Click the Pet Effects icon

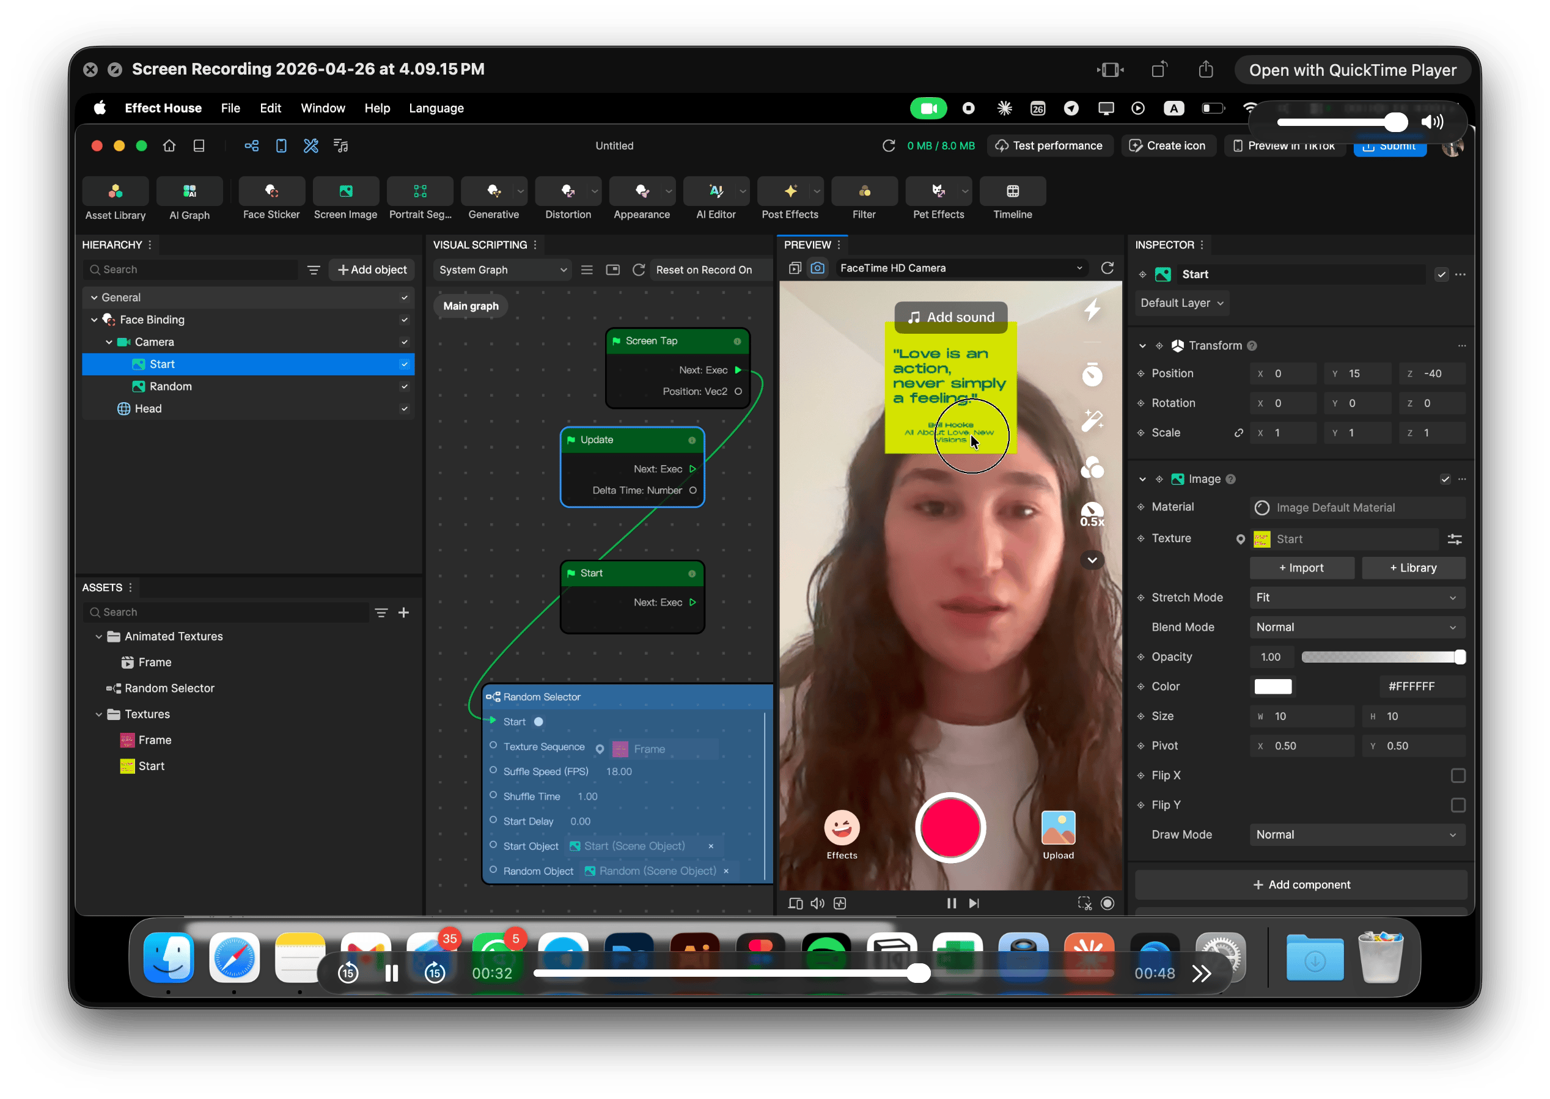938,191
